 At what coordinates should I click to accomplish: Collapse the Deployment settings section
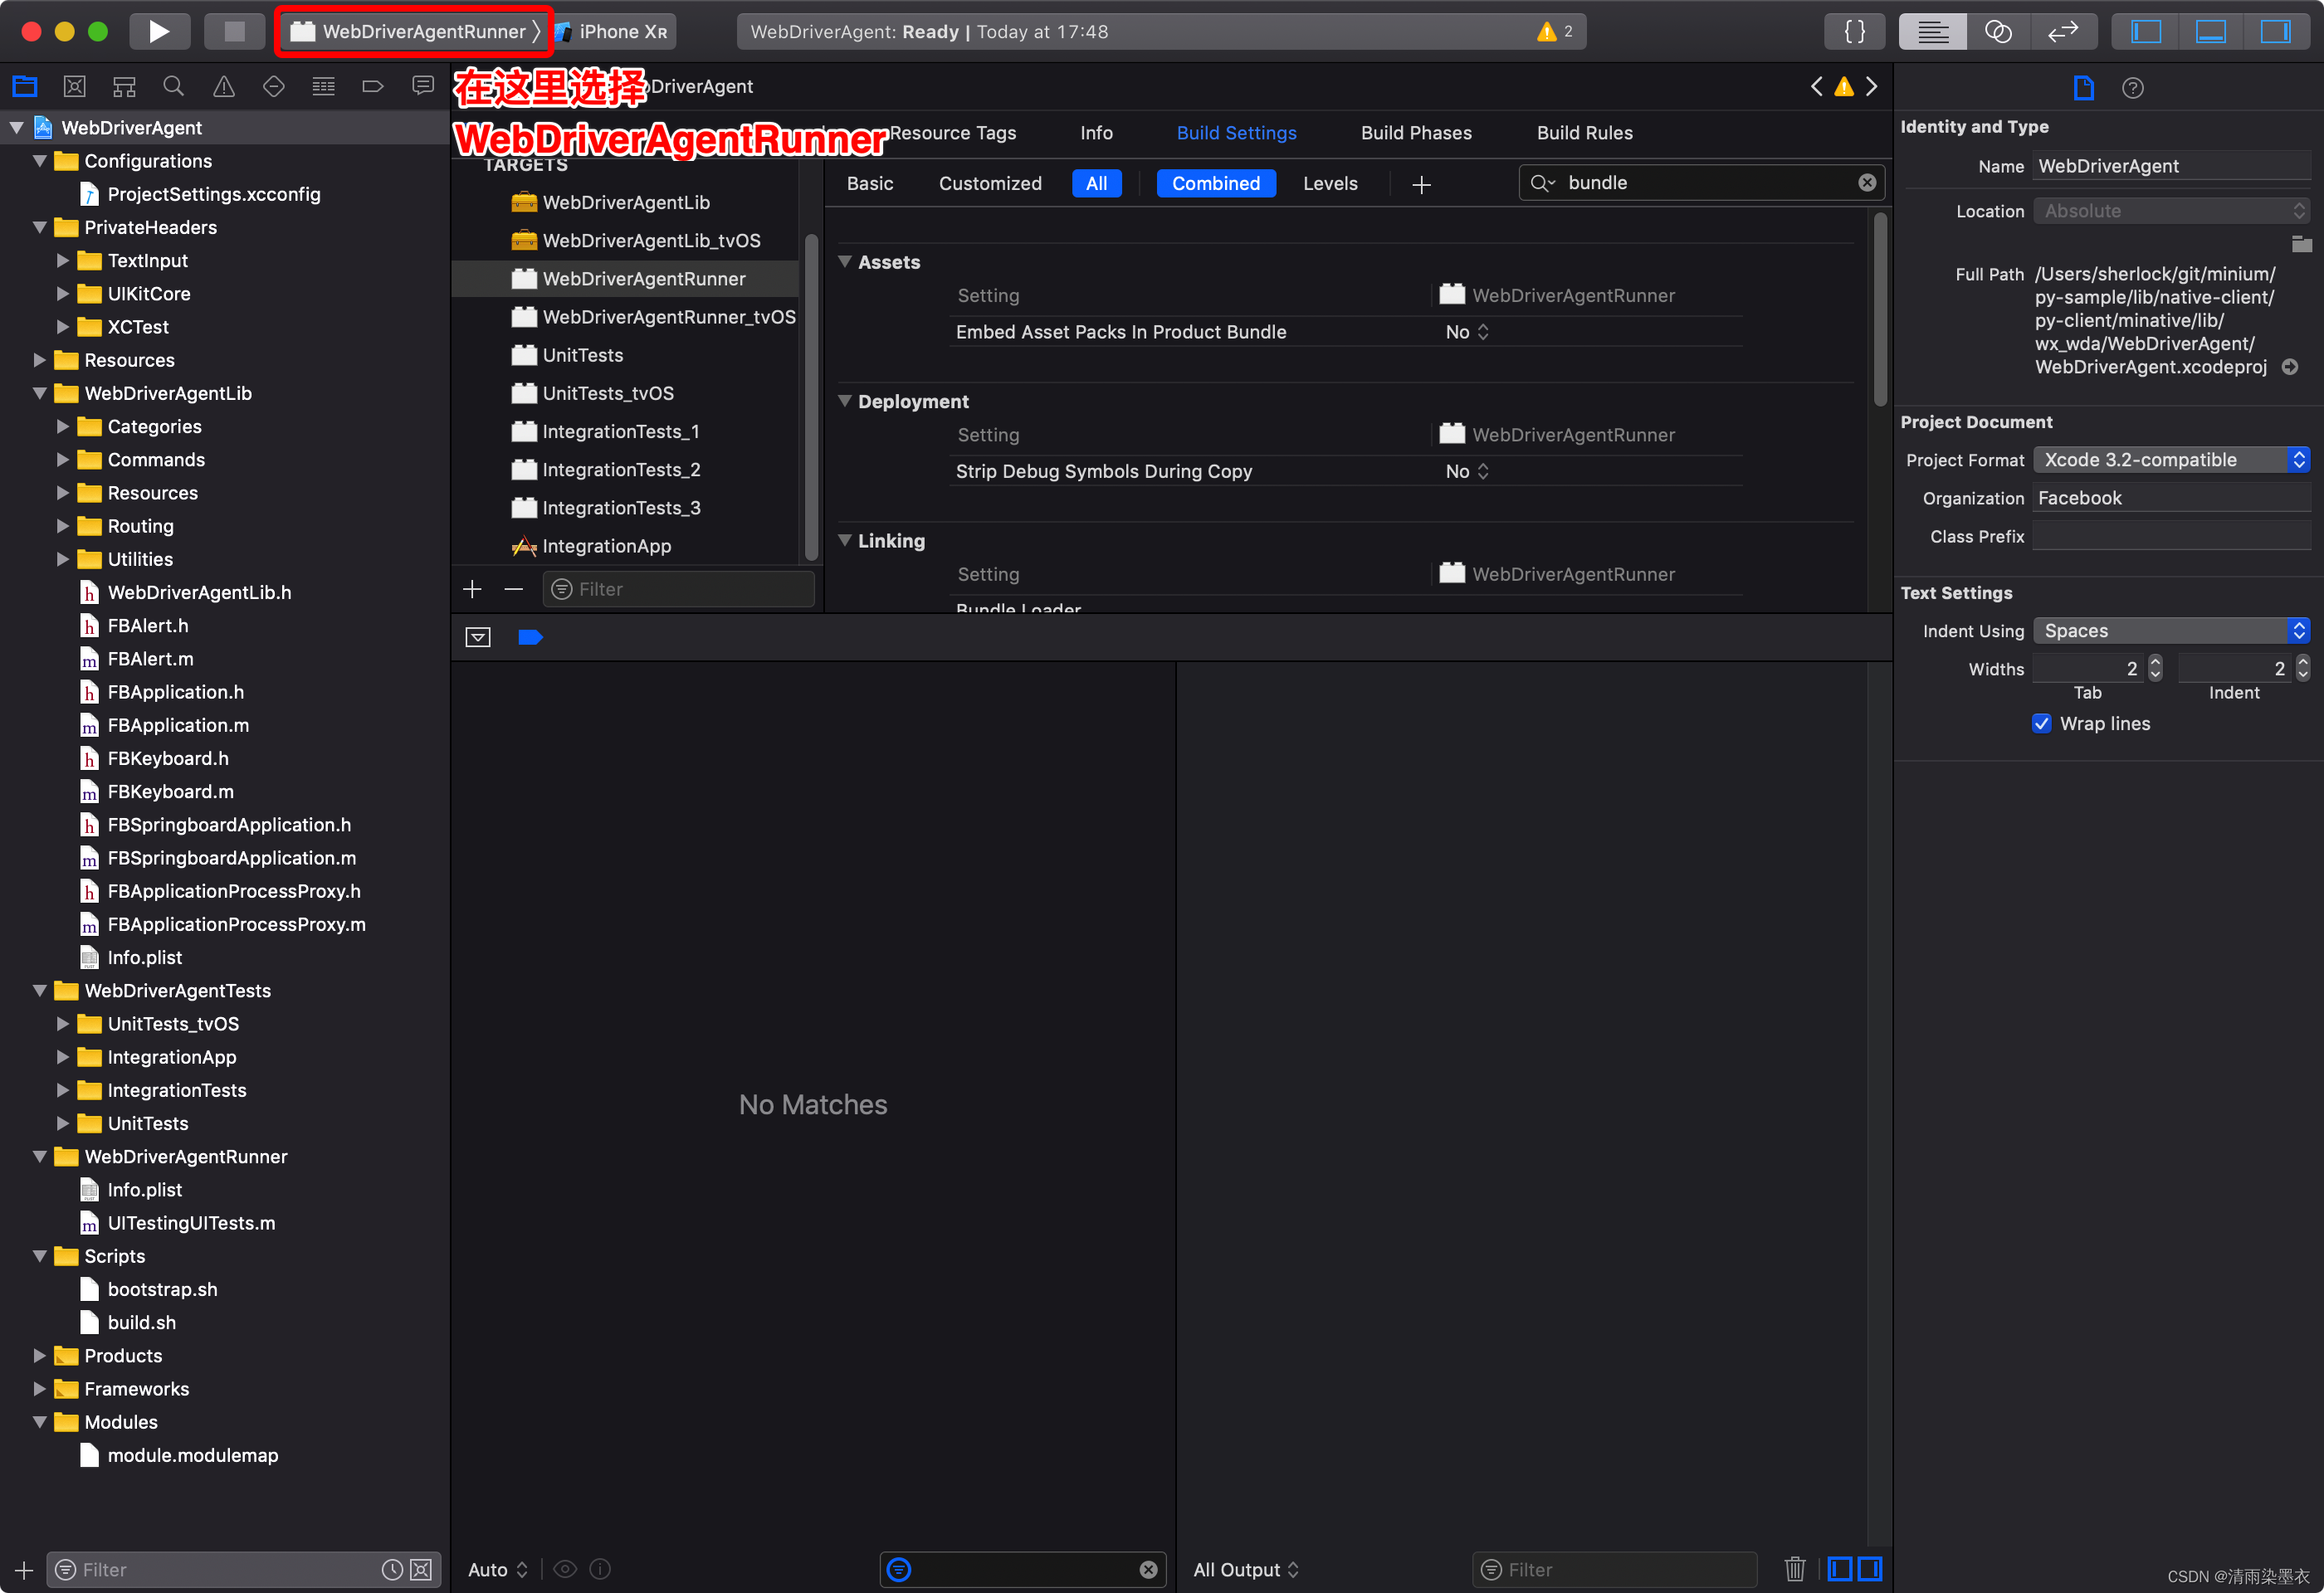[845, 401]
